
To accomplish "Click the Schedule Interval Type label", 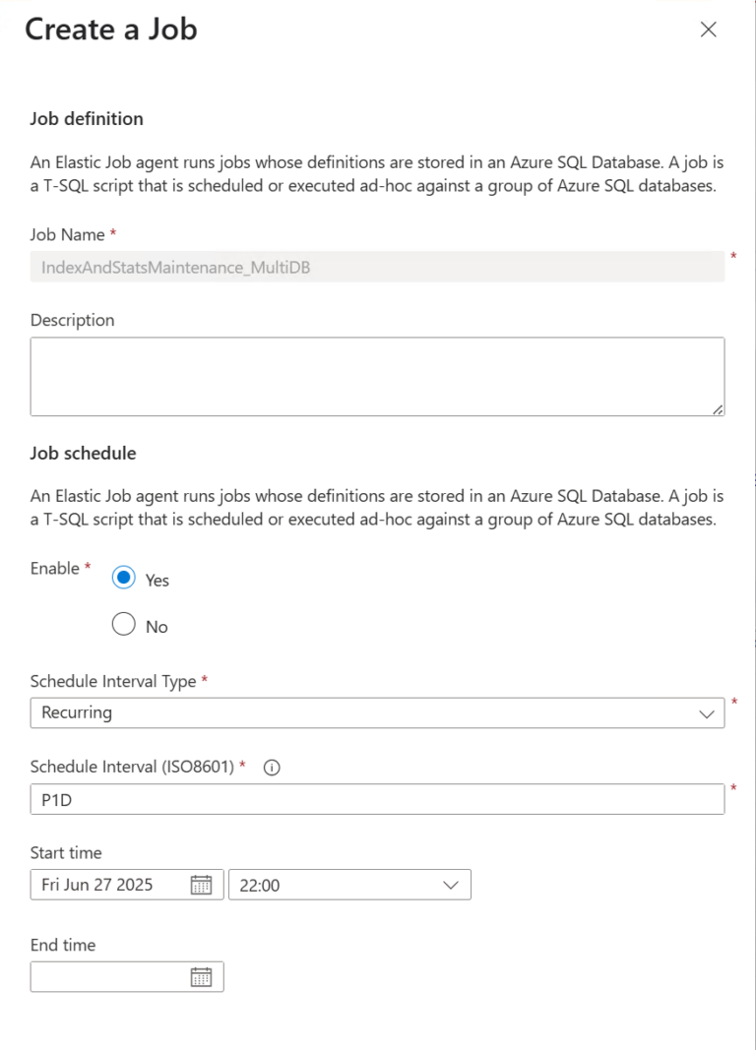I will click(x=112, y=681).
